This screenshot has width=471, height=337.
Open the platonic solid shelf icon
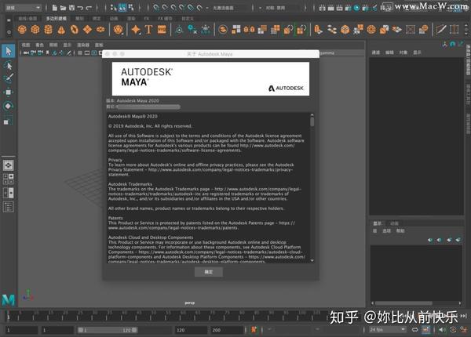pos(118,29)
